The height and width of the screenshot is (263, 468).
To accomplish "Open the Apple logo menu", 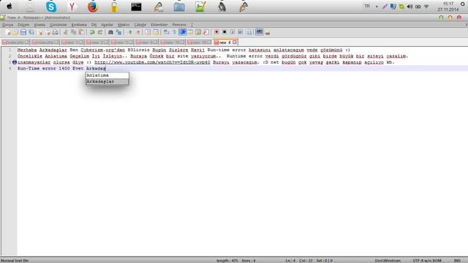I will (10, 7).
